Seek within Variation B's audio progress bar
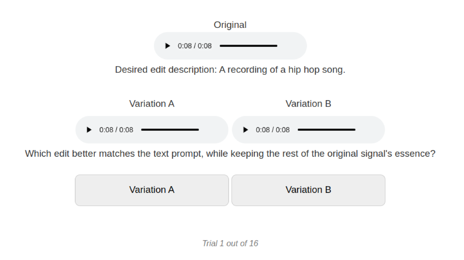The image size is (464, 260). (x=326, y=130)
